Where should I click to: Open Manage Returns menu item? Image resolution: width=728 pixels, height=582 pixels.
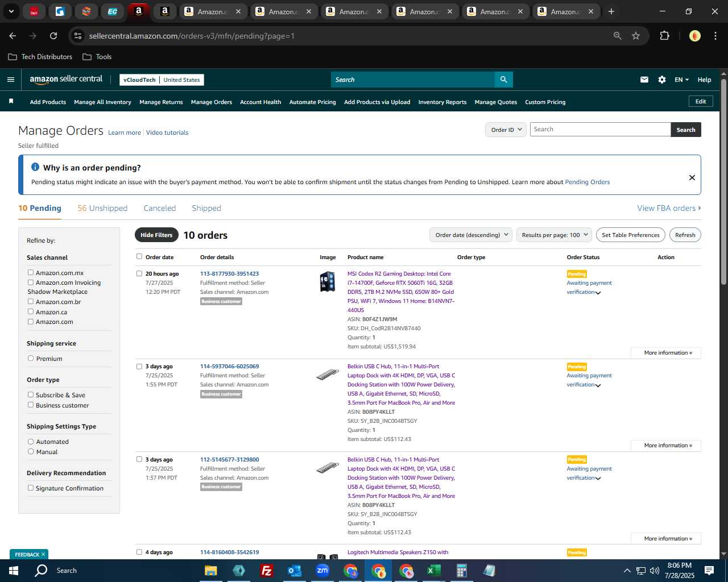pyautogui.click(x=161, y=102)
